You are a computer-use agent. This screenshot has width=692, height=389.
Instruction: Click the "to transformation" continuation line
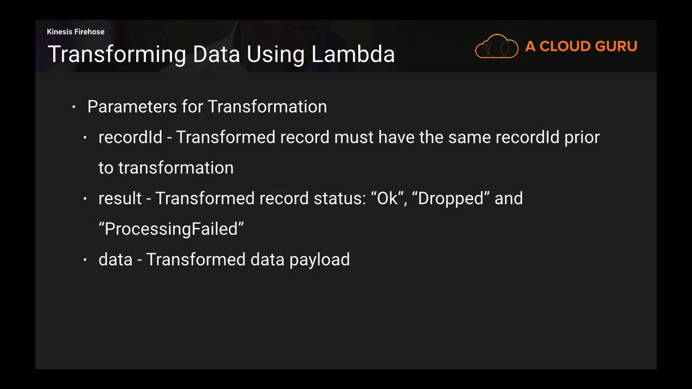coord(166,168)
